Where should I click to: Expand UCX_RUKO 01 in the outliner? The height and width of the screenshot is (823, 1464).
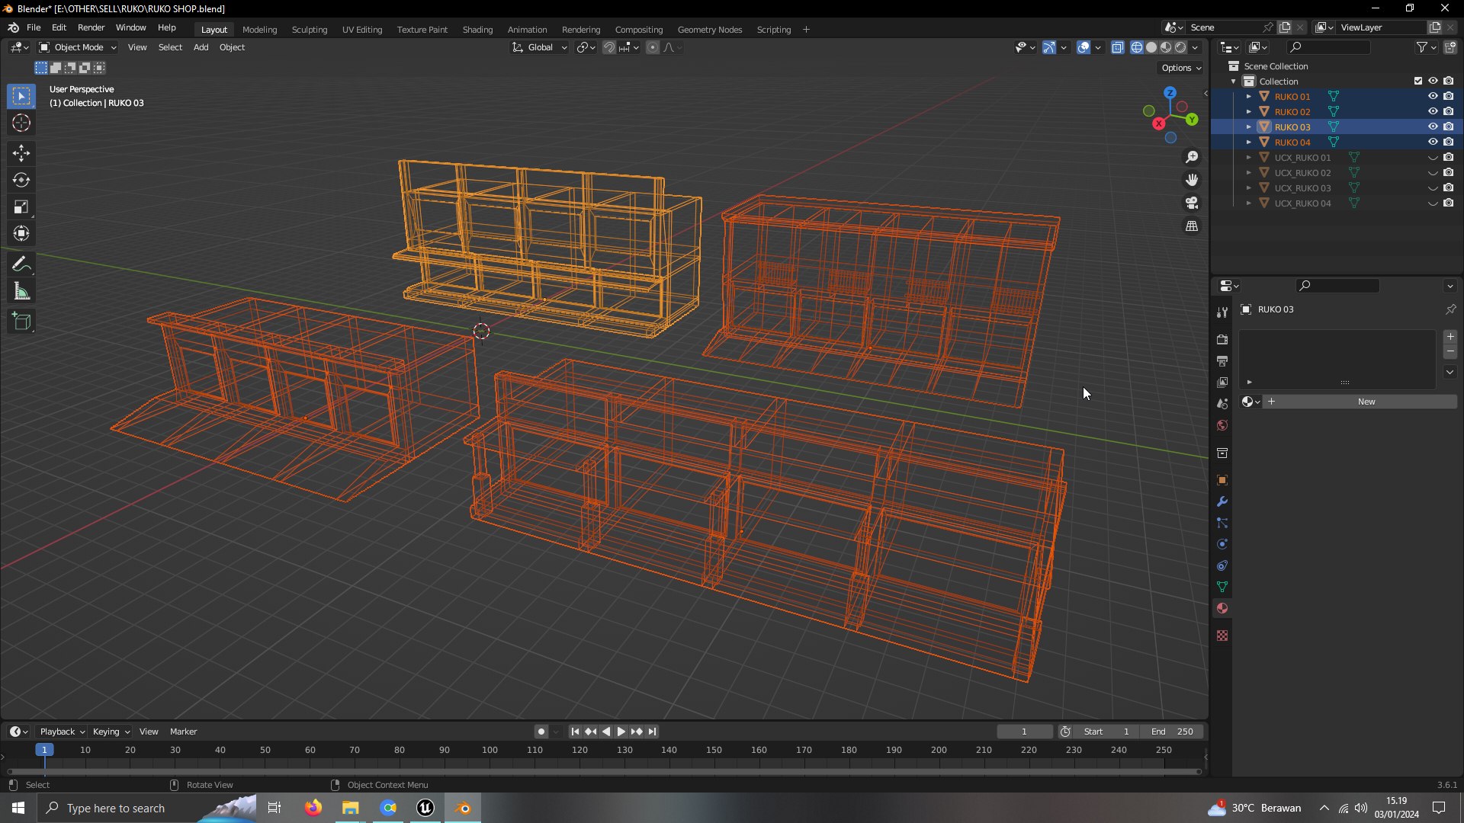click(1248, 158)
